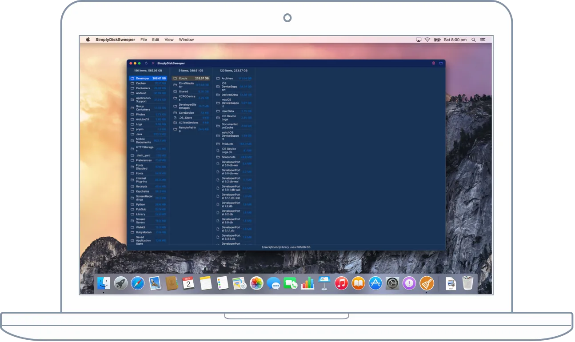The image size is (575, 342).
Task: Open the App Store from the Dock
Action: coord(375,283)
